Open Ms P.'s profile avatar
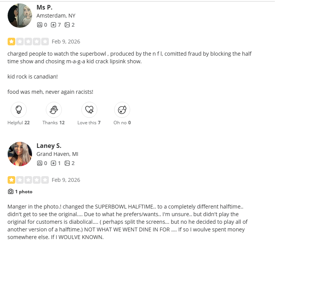310x284 pixels. [20, 16]
